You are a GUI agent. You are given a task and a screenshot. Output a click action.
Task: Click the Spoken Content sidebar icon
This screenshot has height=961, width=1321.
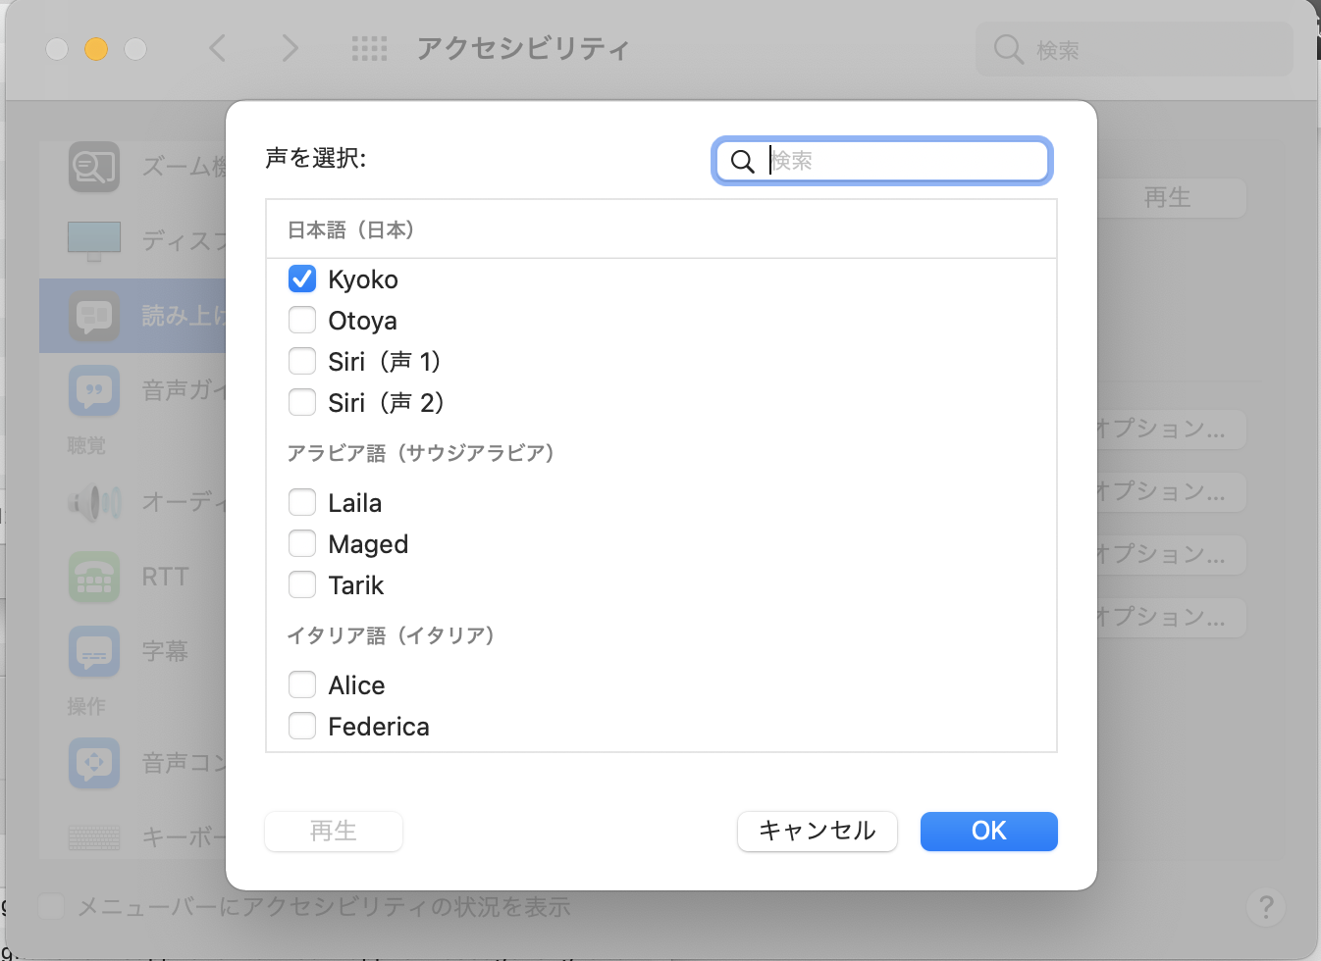click(94, 316)
